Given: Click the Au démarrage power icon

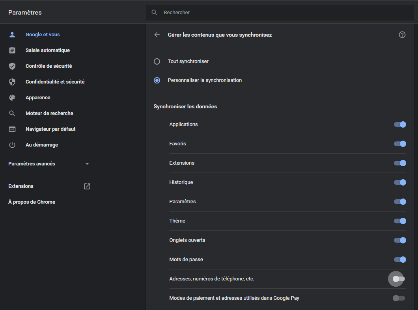Looking at the screenshot, I should (x=12, y=145).
